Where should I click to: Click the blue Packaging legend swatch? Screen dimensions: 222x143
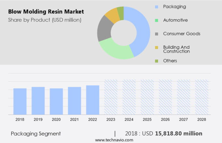tap(156, 6)
